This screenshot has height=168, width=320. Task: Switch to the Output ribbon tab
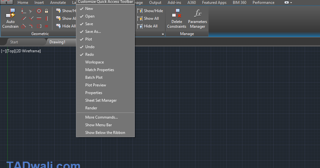155,3
